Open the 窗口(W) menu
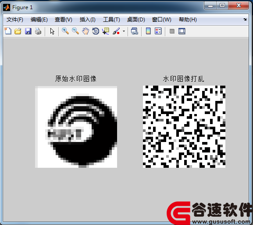Image resolution: width=253 pixels, height=225 pixels. (x=161, y=20)
